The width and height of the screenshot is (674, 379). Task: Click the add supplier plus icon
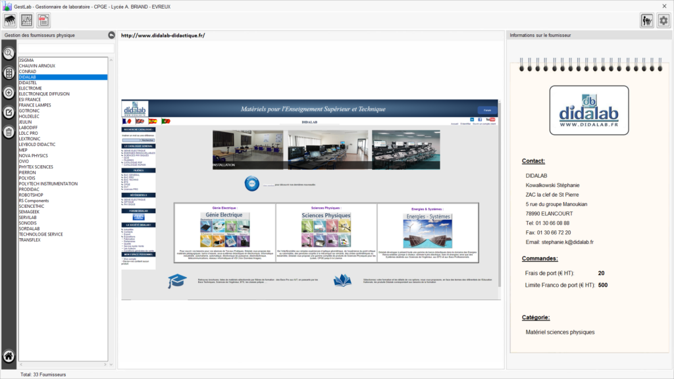(9, 93)
